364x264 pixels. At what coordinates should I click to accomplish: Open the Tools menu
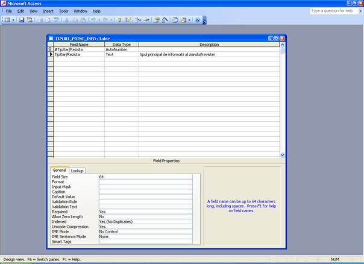[x=63, y=11]
